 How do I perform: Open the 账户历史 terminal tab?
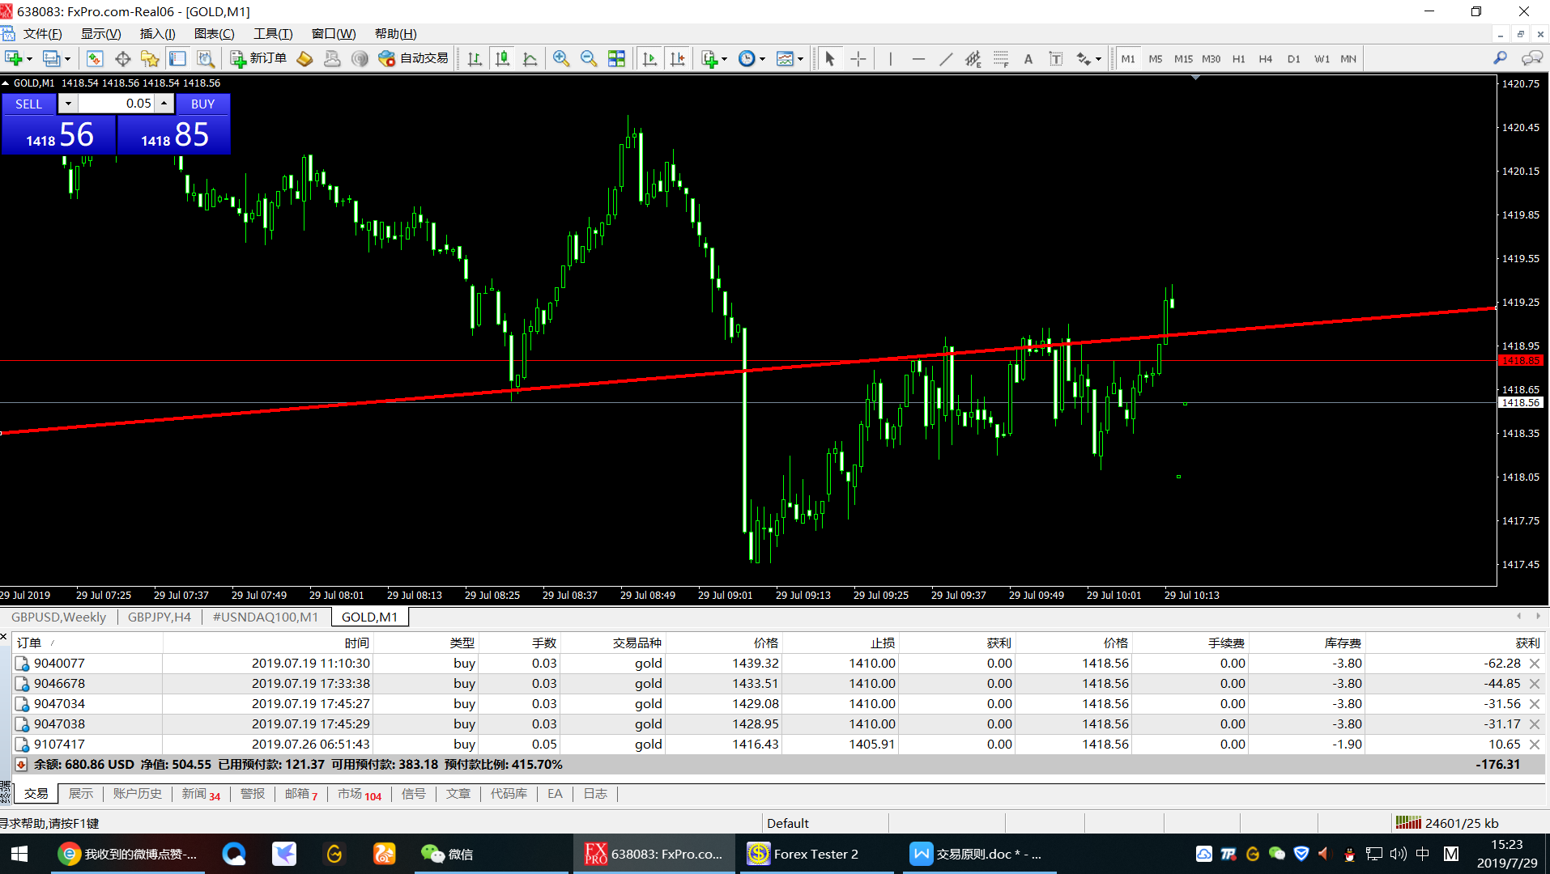(138, 794)
